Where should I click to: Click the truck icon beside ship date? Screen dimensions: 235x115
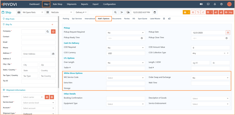pyautogui.click(x=128, y=12)
